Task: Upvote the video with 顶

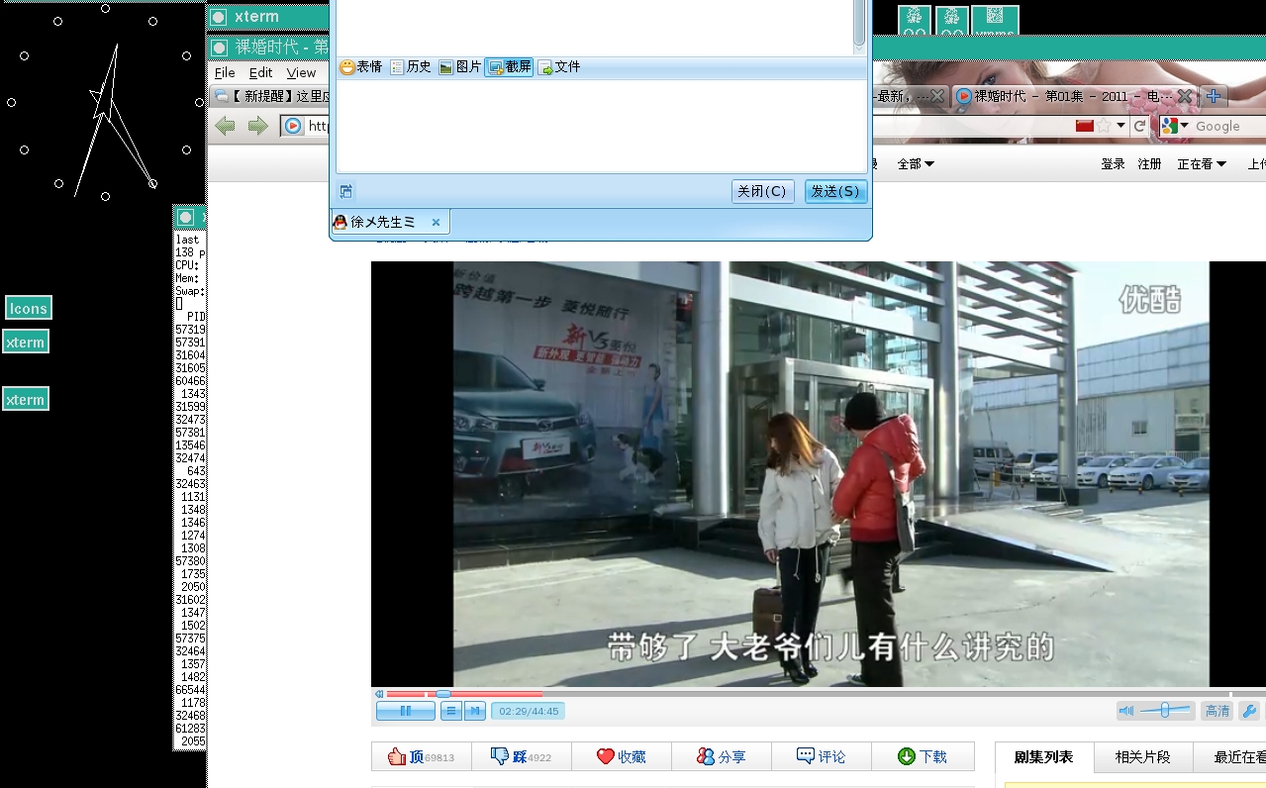Action: pos(422,756)
